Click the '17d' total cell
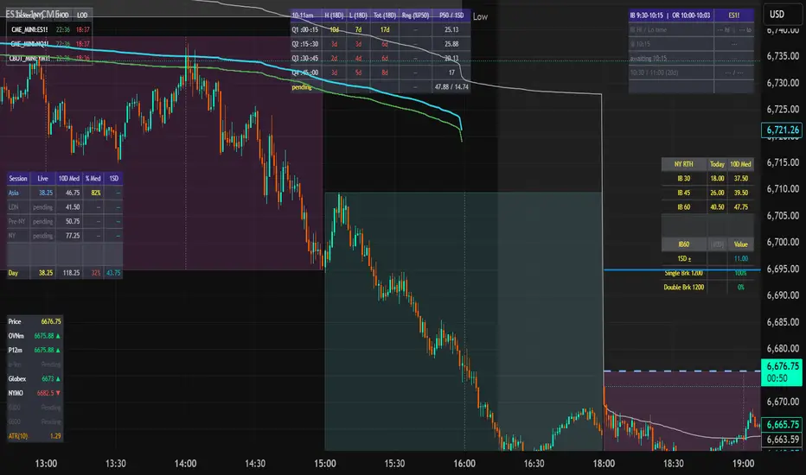The image size is (806, 475). coord(385,29)
